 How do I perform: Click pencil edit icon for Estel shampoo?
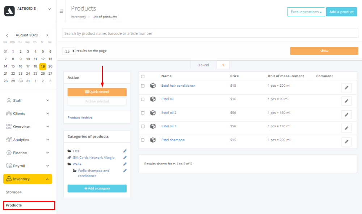(x=346, y=141)
